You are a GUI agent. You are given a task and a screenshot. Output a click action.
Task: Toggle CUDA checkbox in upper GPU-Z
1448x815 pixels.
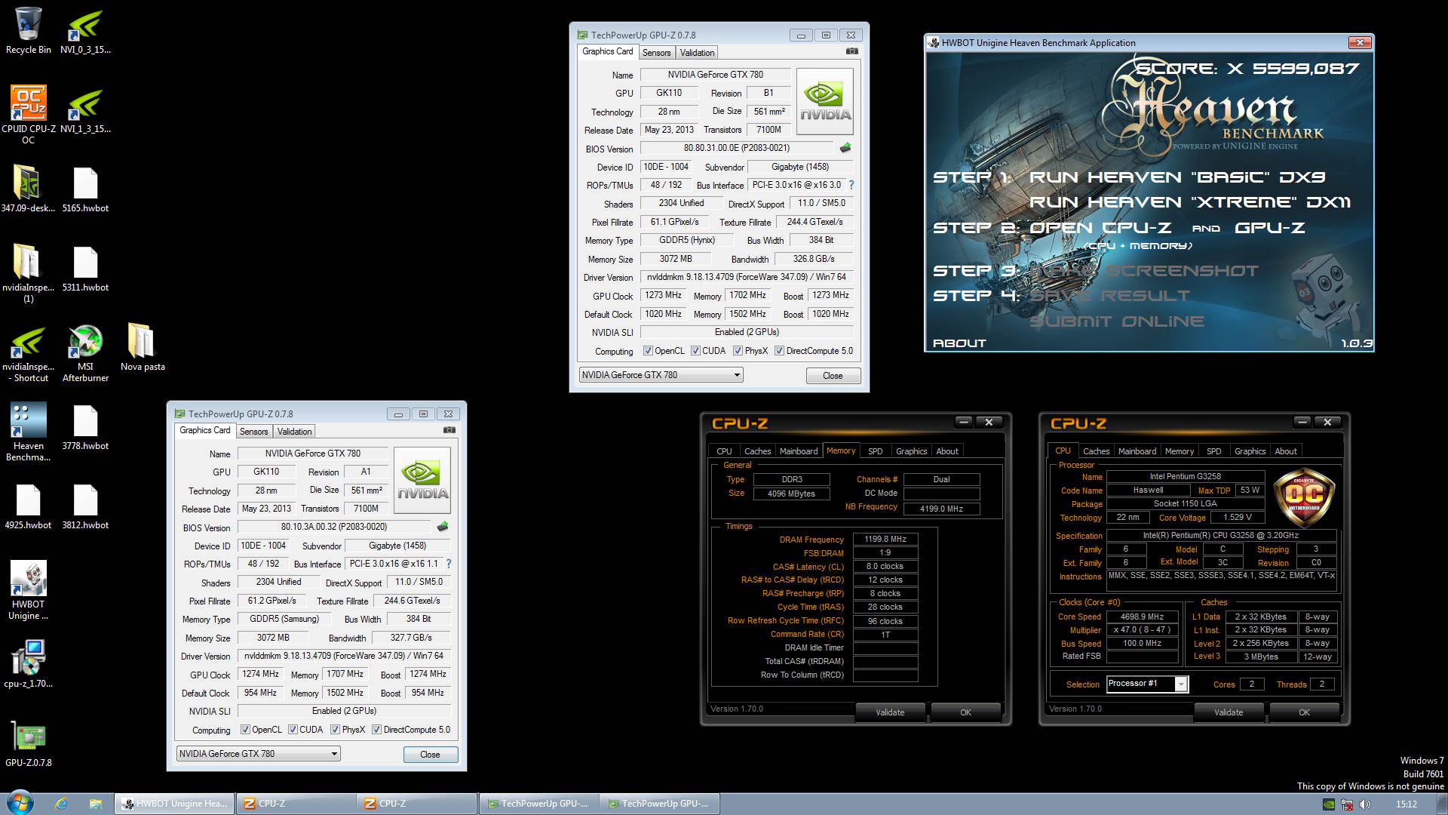click(695, 351)
